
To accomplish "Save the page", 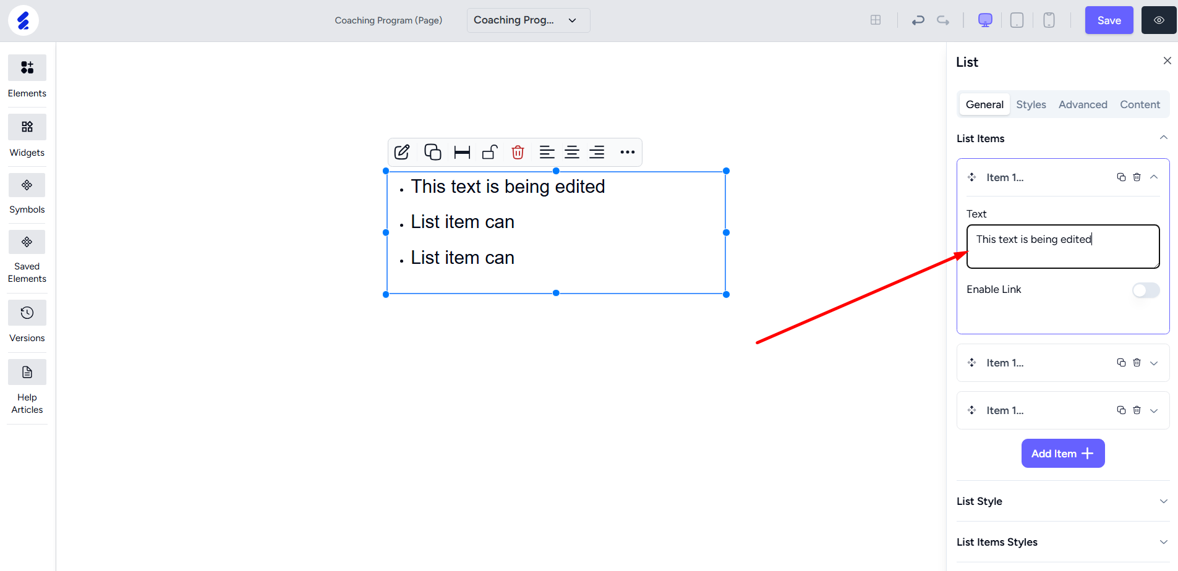I will click(x=1109, y=20).
